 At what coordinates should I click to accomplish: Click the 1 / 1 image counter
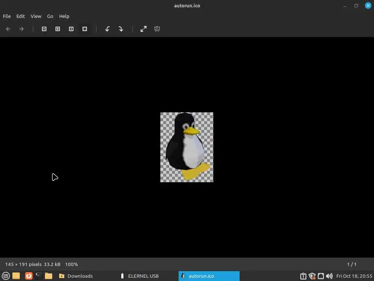352,264
